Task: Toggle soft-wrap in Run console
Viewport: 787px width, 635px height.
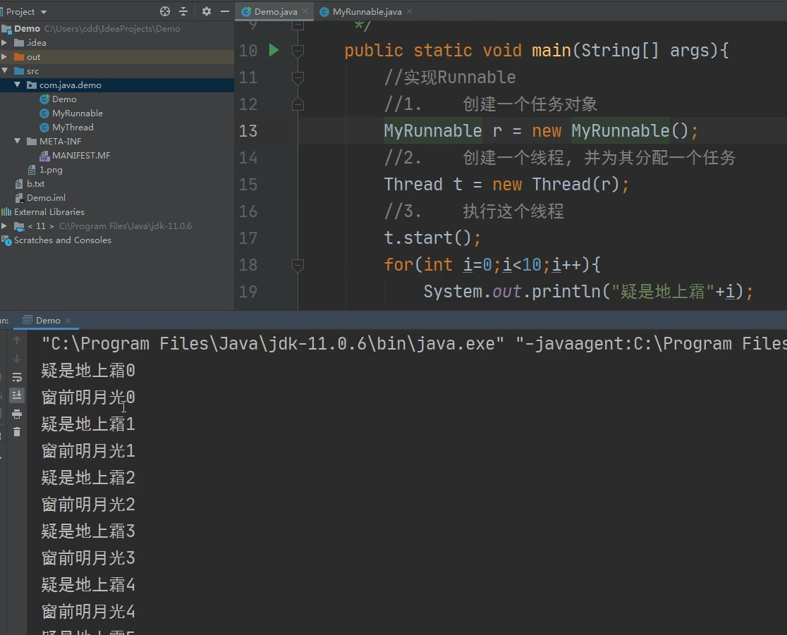Action: coord(16,377)
